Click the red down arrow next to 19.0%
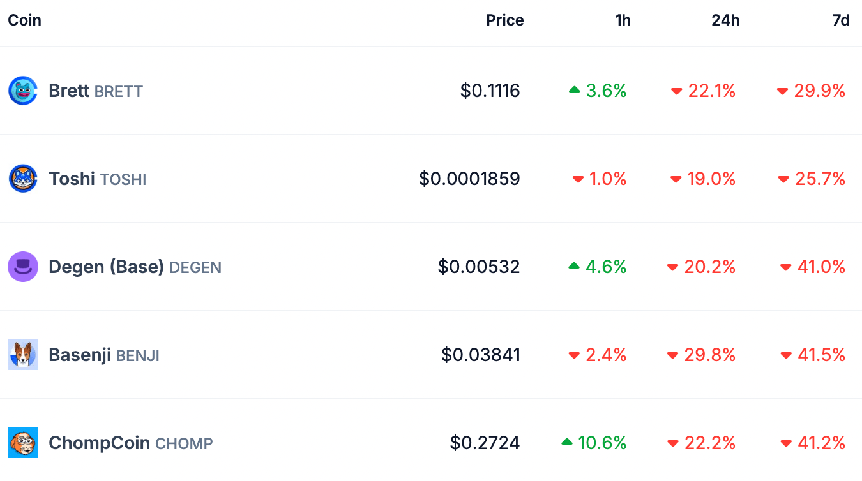This screenshot has height=481, width=862. (x=676, y=179)
